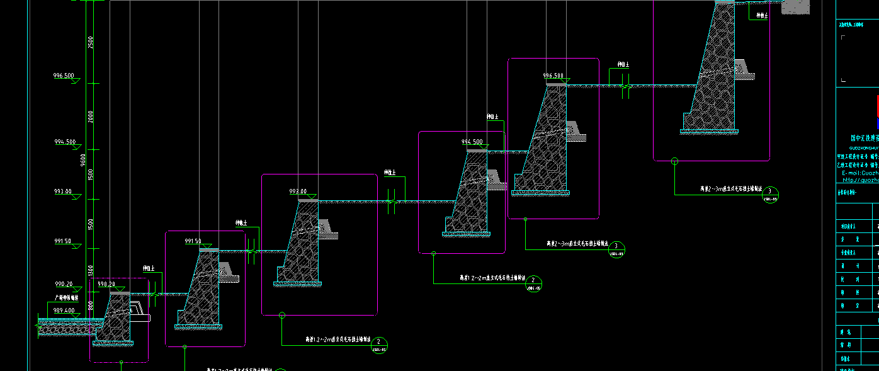Select the 991.50 label atop the retaining wall
The height and width of the screenshot is (371, 879).
(193, 241)
